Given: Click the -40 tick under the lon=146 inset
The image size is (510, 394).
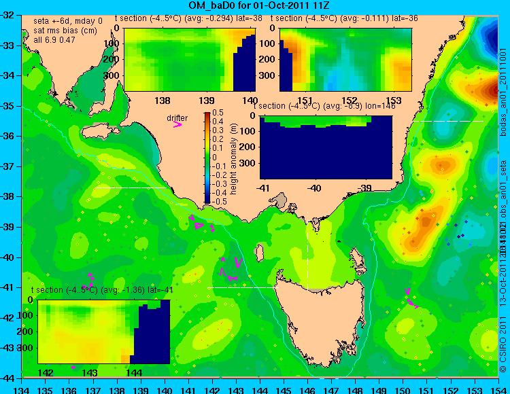Looking at the screenshot, I should 314,187.
